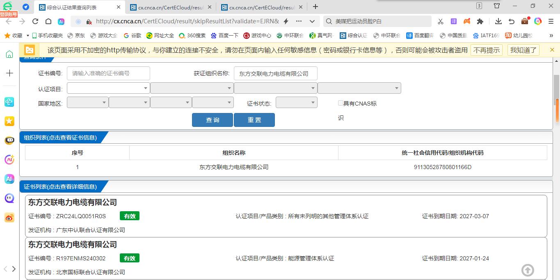Click the insecure-connection lock icon in address bar
The width and height of the screenshot is (560, 280).
coord(89,21)
